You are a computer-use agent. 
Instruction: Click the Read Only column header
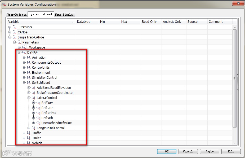tap(151, 21)
